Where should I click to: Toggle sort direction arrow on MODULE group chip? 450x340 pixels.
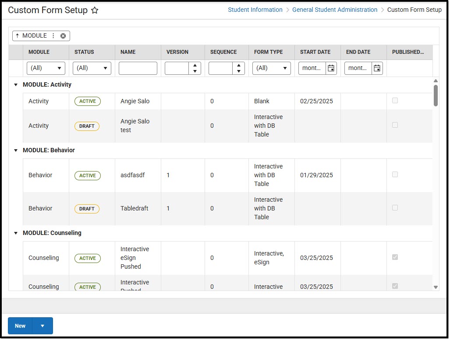coord(18,36)
